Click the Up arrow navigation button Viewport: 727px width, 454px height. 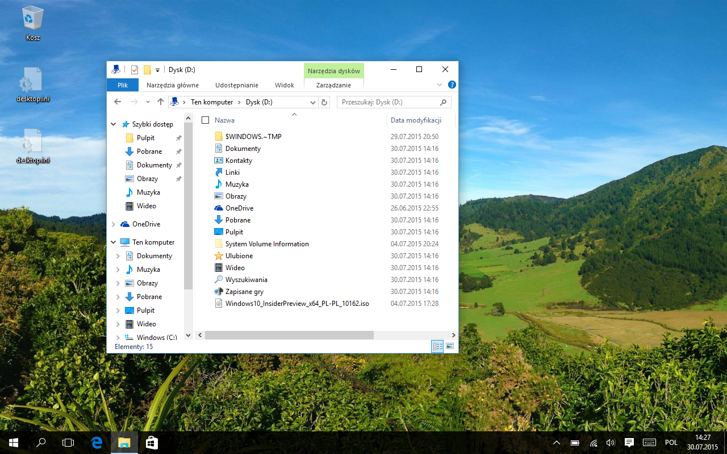click(x=161, y=102)
